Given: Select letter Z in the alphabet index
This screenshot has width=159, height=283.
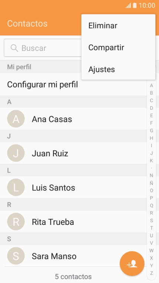Looking at the screenshot, I should [152, 273].
